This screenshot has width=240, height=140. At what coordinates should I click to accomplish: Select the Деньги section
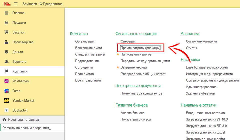(x=18, y=52)
